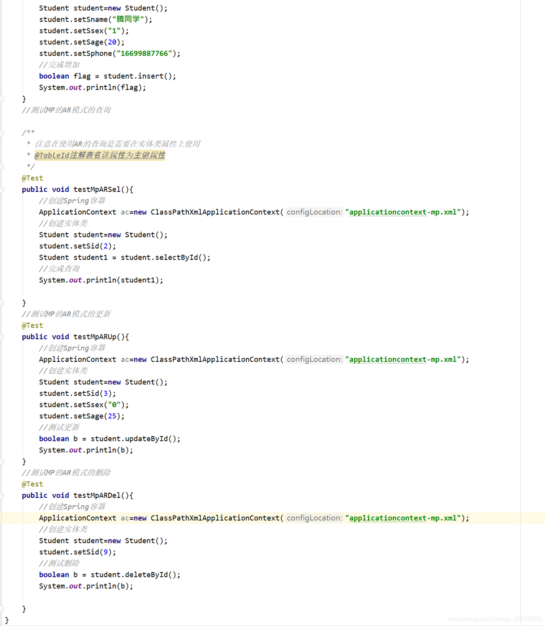
Task: Click boolean b = student.updateById() line
Action: [109, 439]
